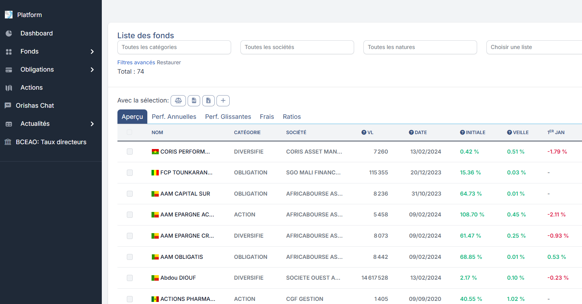Click the Actualités newspaper icon
The width and height of the screenshot is (582, 304).
pos(9,124)
